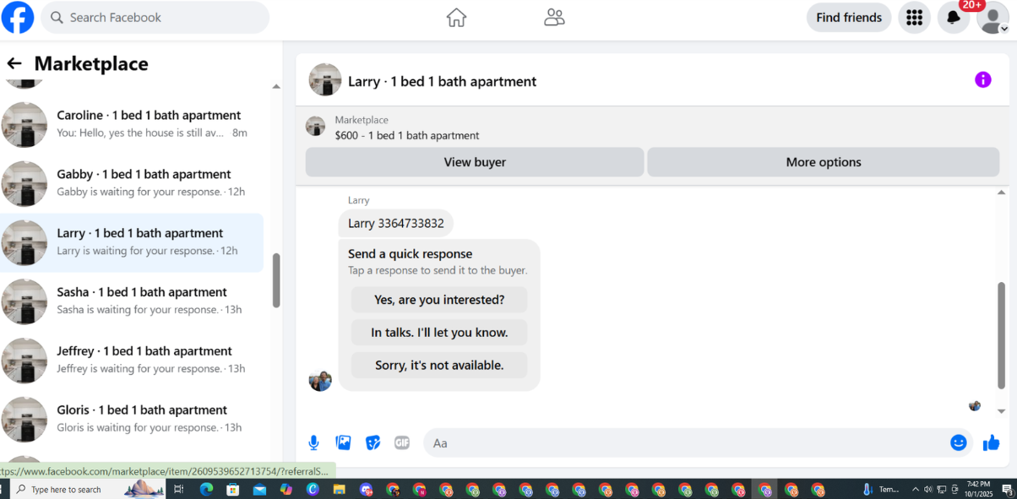Send "In talks. I'll let you know." reply
1017x499 pixels.
click(x=439, y=333)
